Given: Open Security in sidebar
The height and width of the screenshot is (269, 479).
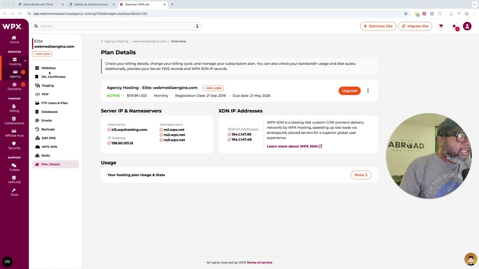Looking at the screenshot, I should [14, 145].
